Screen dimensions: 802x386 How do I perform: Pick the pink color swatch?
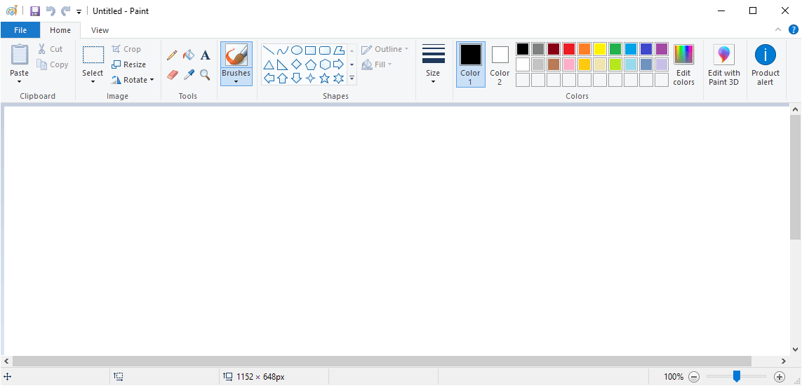click(569, 64)
